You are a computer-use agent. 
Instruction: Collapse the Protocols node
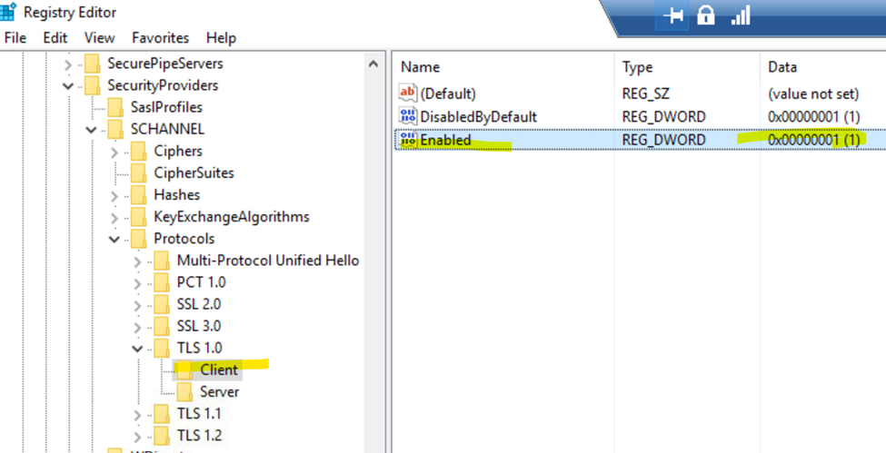[114, 240]
